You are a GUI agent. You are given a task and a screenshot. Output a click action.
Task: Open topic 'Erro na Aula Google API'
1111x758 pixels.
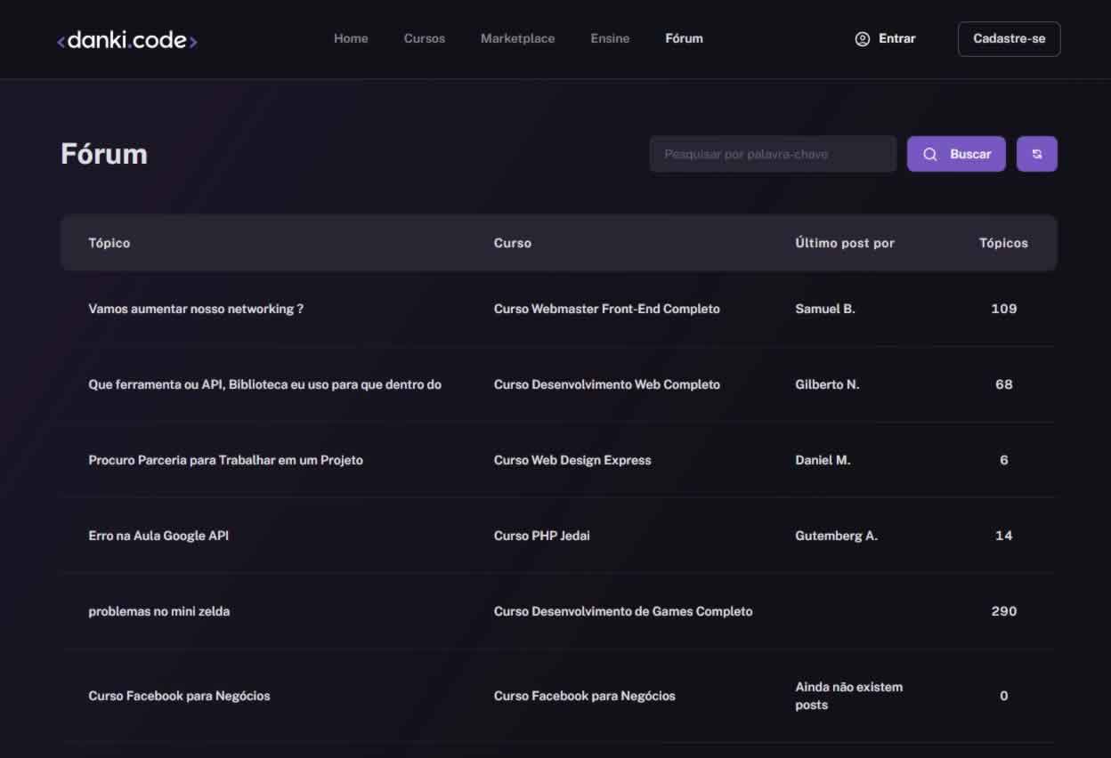click(158, 536)
